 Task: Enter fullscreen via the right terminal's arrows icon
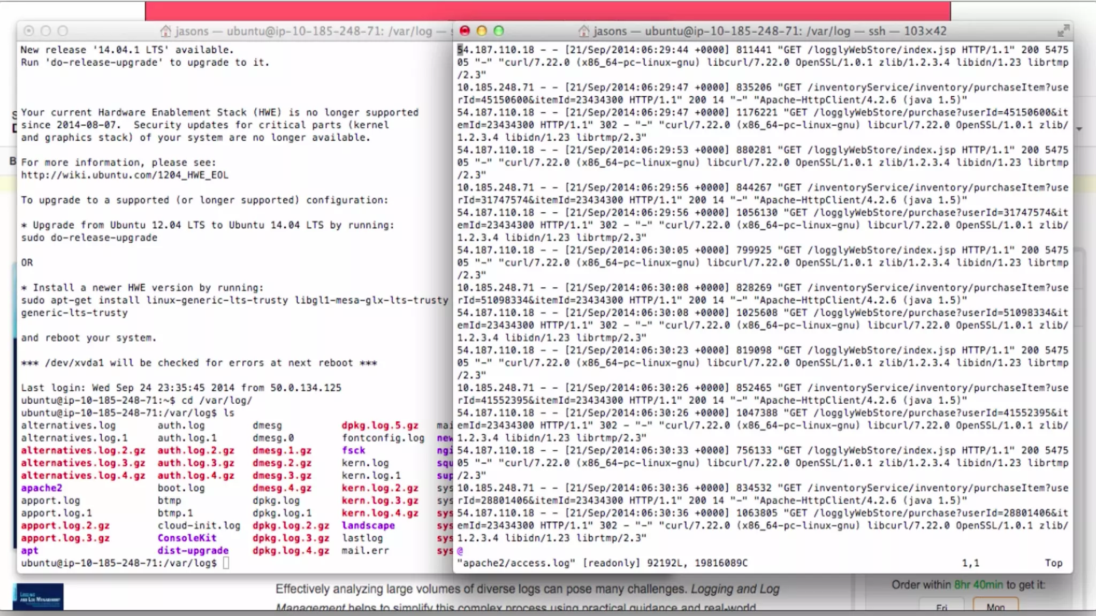pos(1063,31)
